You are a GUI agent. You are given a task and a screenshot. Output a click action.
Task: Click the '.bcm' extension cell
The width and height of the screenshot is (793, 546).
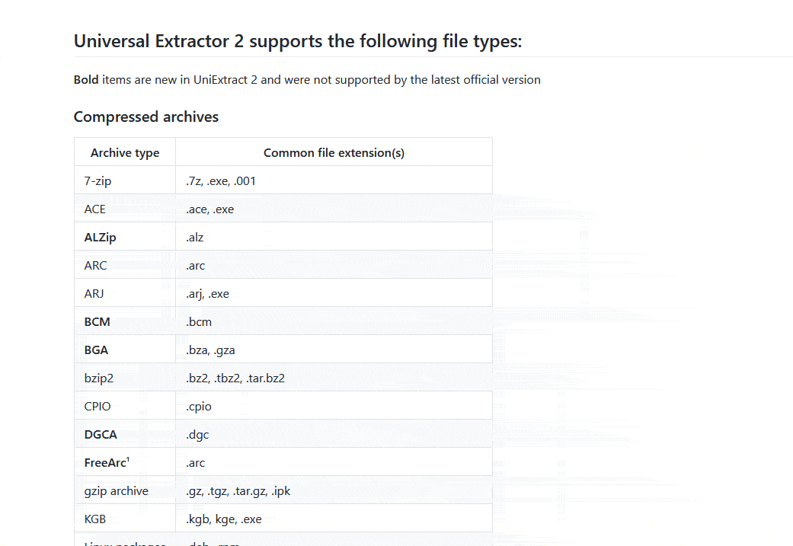(334, 321)
